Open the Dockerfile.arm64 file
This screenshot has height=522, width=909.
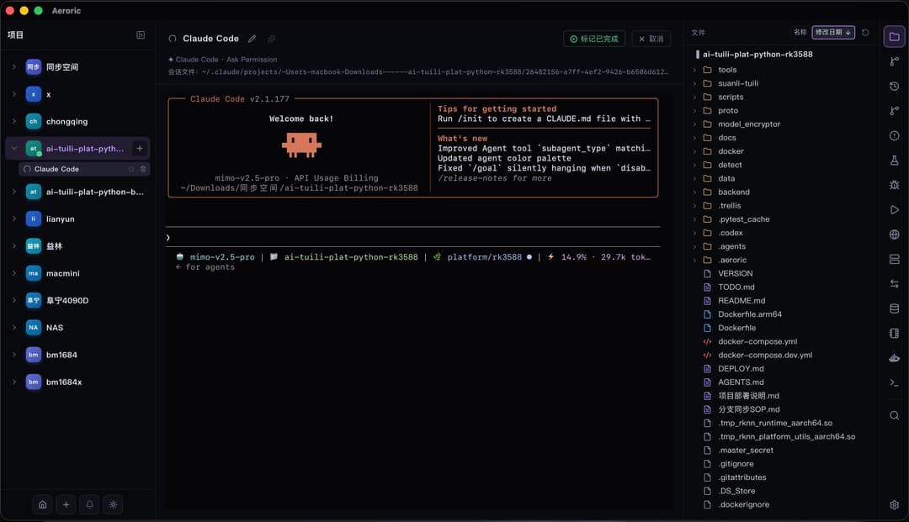[x=749, y=314]
